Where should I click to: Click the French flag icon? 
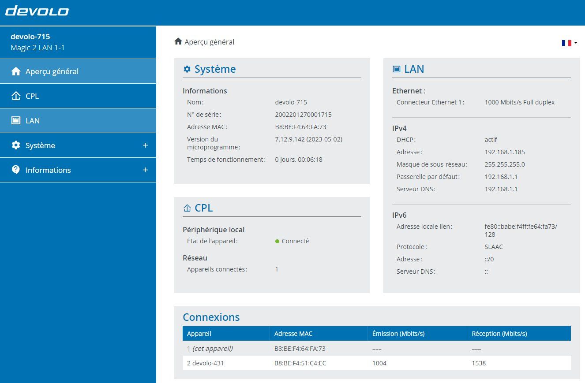pos(566,43)
